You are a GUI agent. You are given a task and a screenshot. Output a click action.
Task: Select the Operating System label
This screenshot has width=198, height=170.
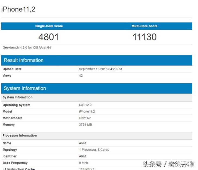click(x=16, y=105)
